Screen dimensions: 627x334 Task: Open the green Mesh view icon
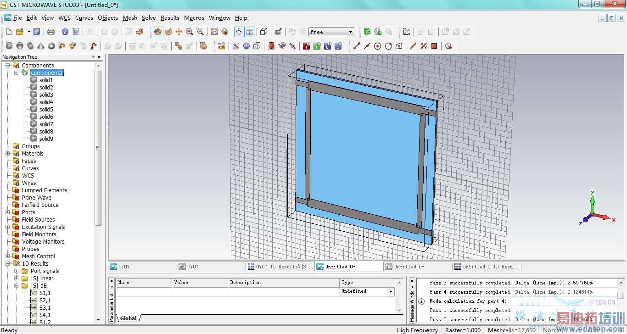(367, 32)
